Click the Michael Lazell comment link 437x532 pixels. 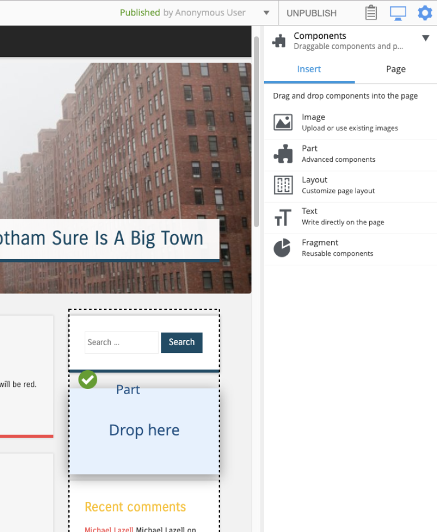pyautogui.click(x=109, y=529)
